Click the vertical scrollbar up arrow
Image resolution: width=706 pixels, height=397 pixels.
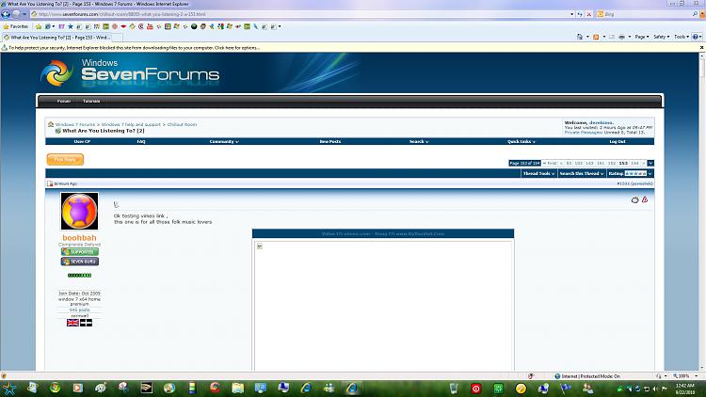(x=702, y=56)
